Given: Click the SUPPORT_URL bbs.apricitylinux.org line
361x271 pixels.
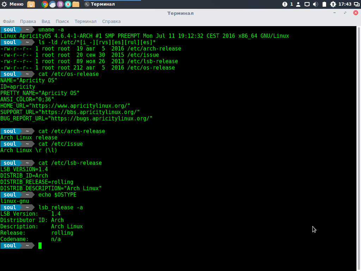Looking at the screenshot, I should coord(70,112).
